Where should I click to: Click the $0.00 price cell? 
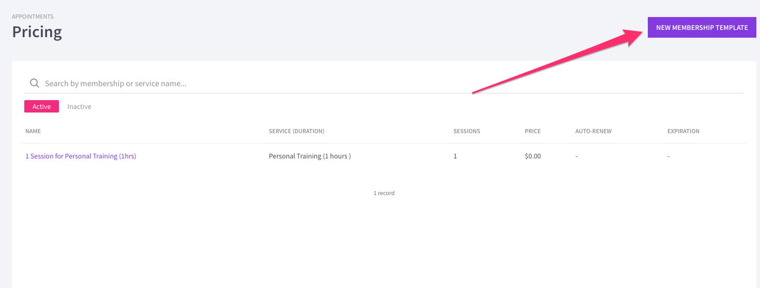pos(533,156)
